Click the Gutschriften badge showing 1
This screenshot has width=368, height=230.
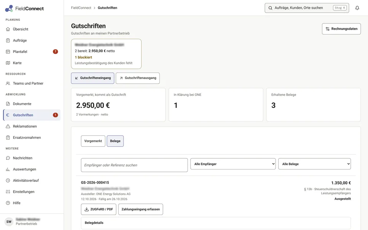click(x=55, y=115)
